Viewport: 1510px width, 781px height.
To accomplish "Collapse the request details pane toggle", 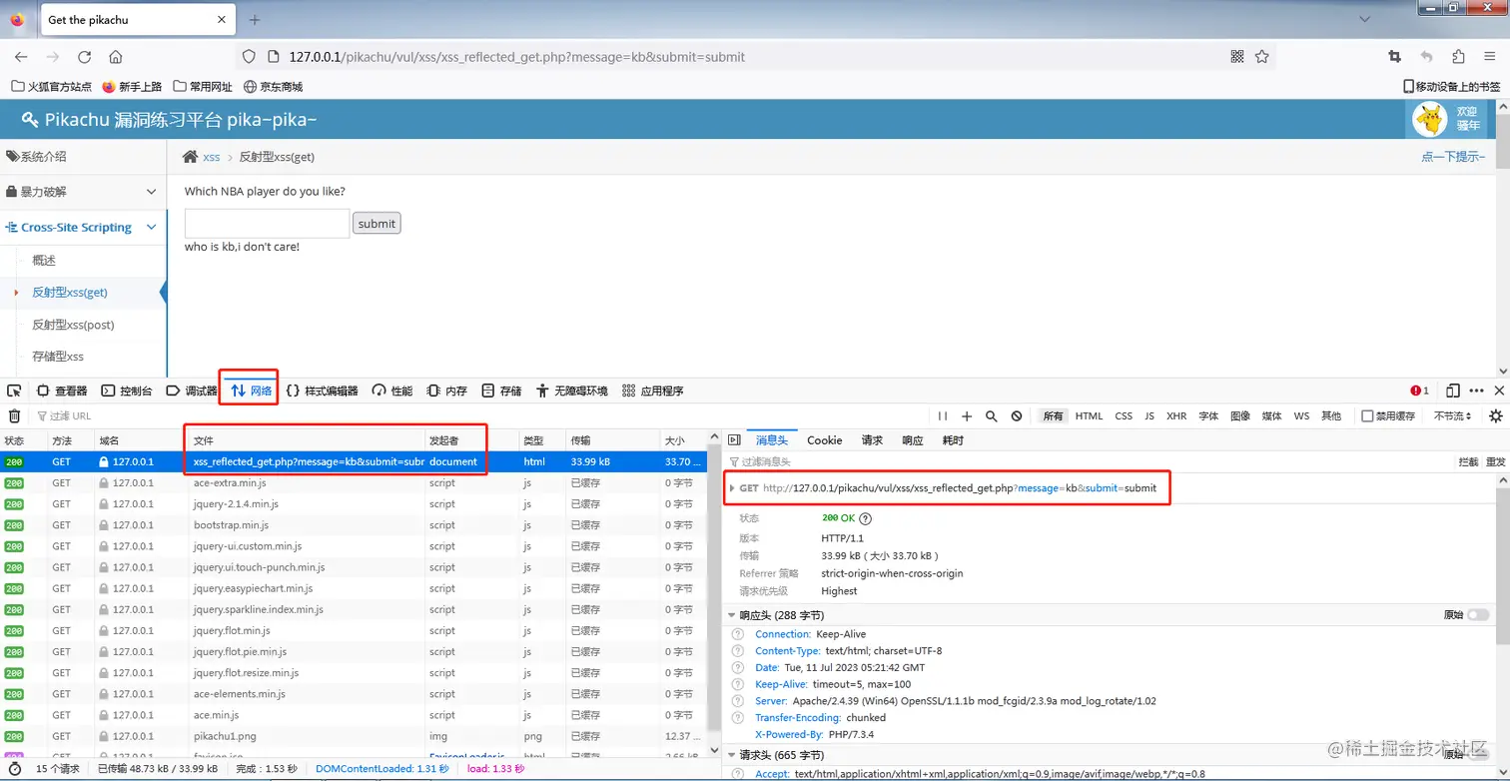I will coord(734,440).
